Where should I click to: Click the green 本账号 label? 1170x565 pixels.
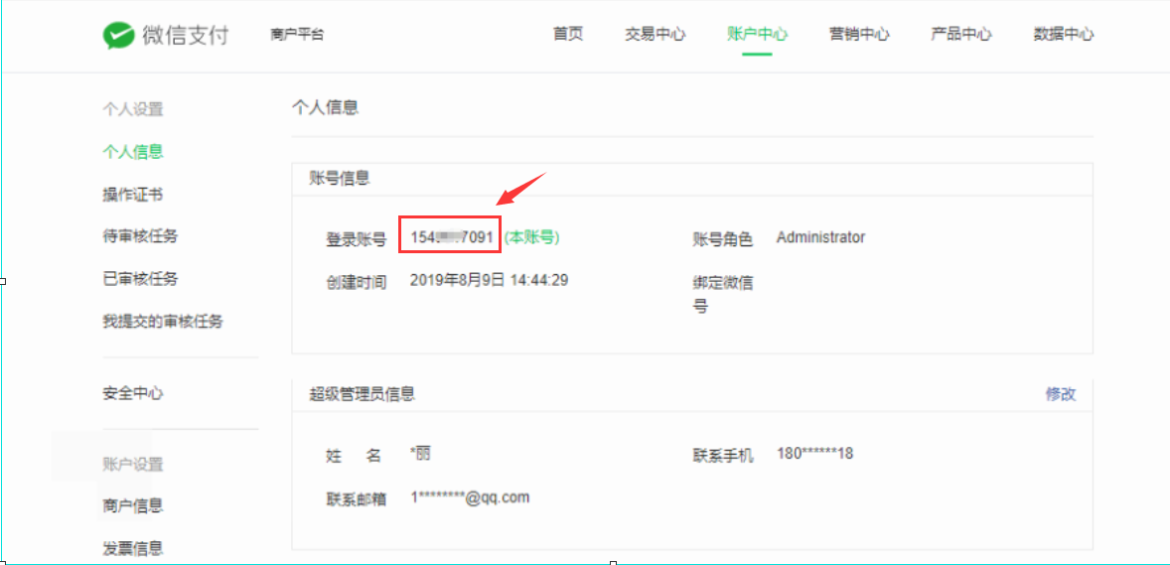(531, 237)
